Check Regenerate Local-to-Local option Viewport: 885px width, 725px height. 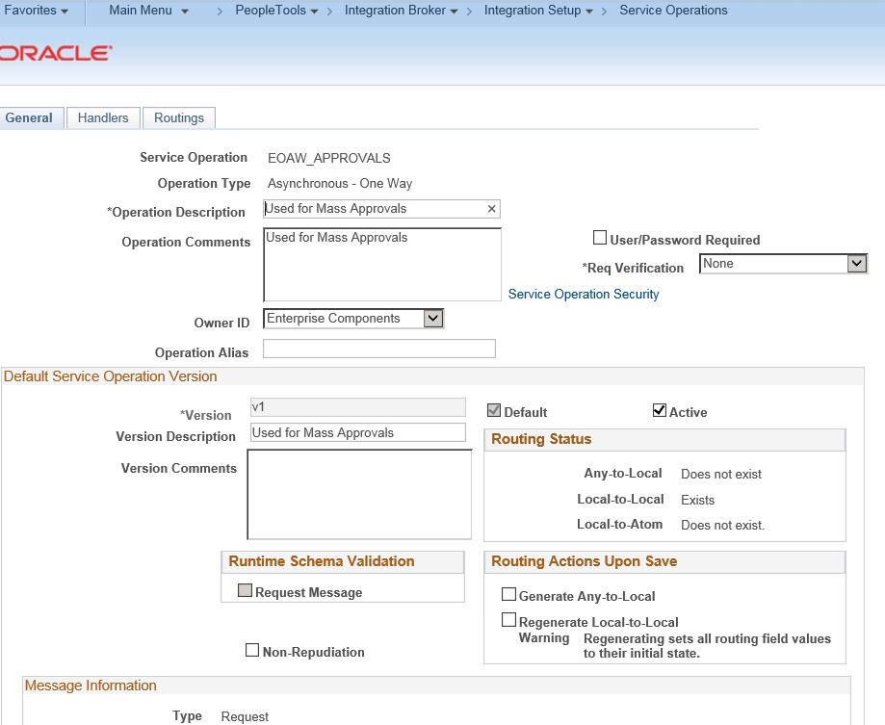tap(508, 620)
